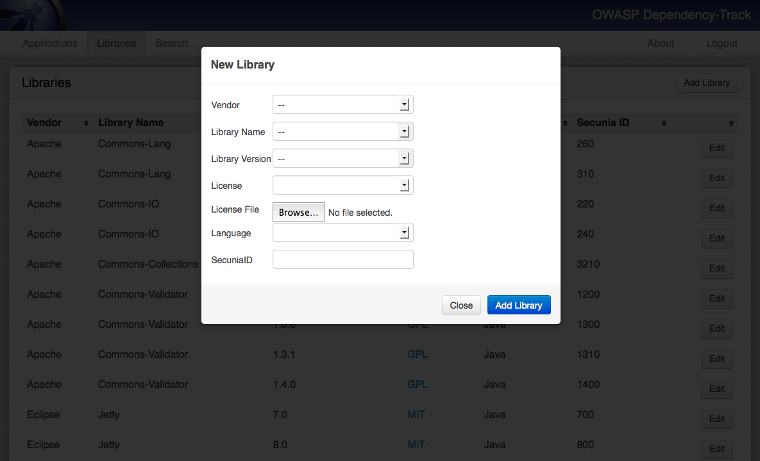Click the Secunia ID column sort icon
The width and height of the screenshot is (760, 461).
664,123
